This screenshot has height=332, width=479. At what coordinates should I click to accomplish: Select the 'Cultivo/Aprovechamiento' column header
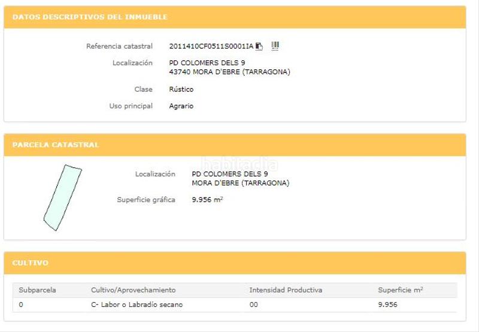coord(133,290)
